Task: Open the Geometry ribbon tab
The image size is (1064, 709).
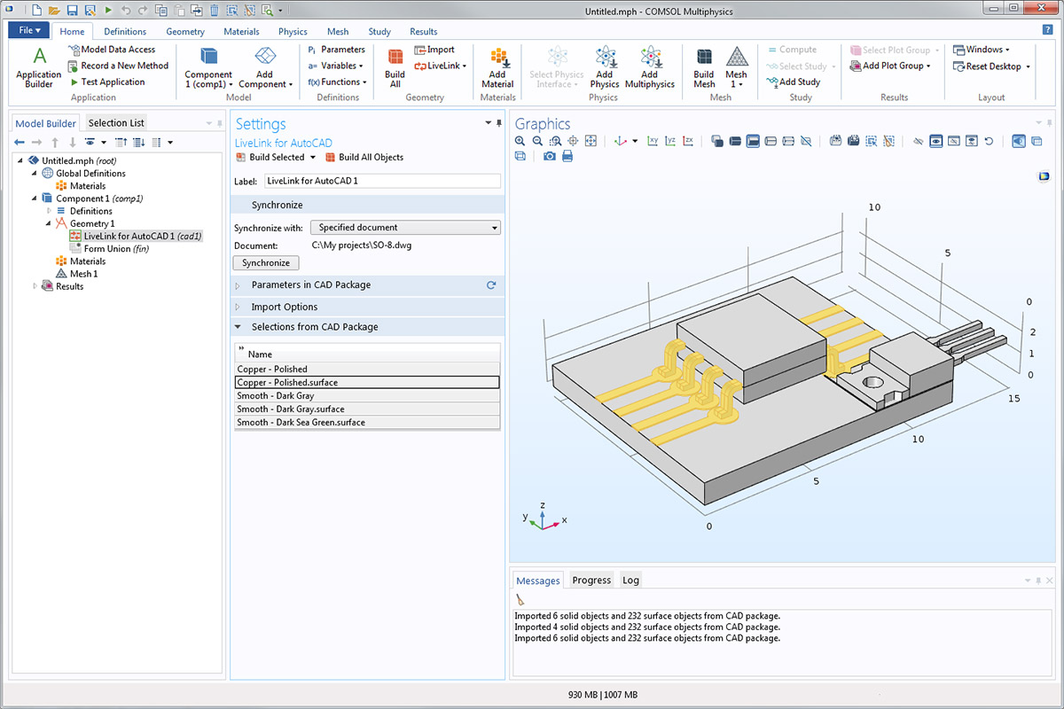Action: pyautogui.click(x=184, y=31)
